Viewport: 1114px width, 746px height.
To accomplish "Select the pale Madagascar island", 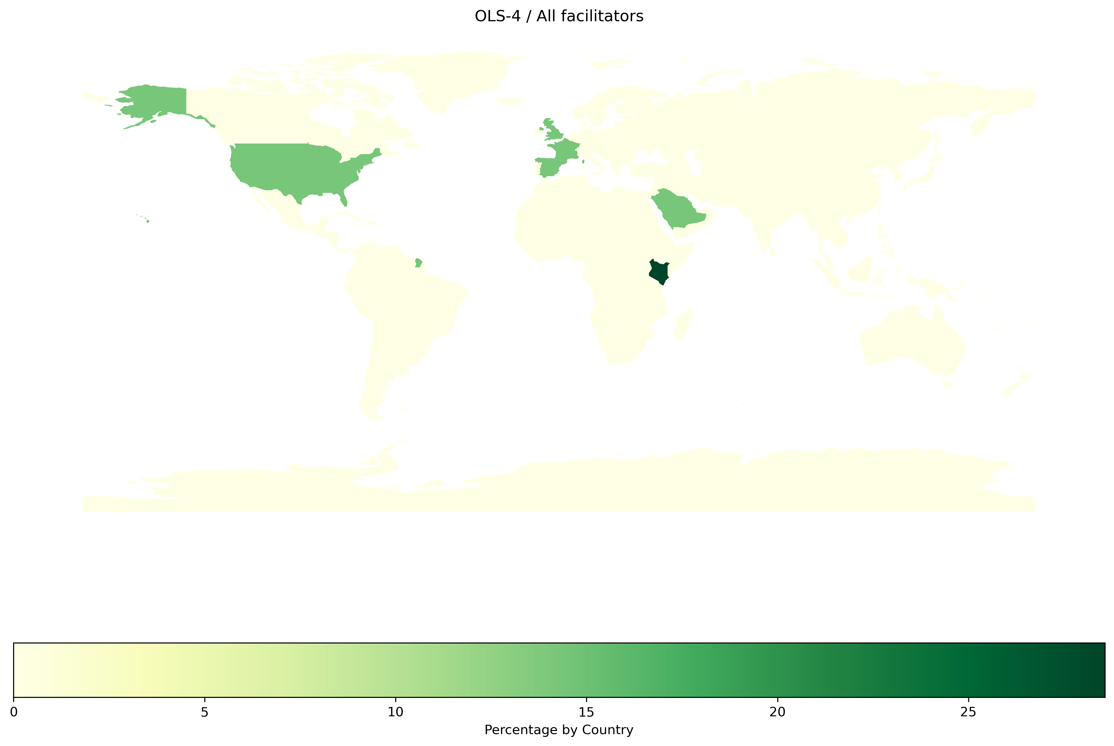I will click(x=683, y=324).
